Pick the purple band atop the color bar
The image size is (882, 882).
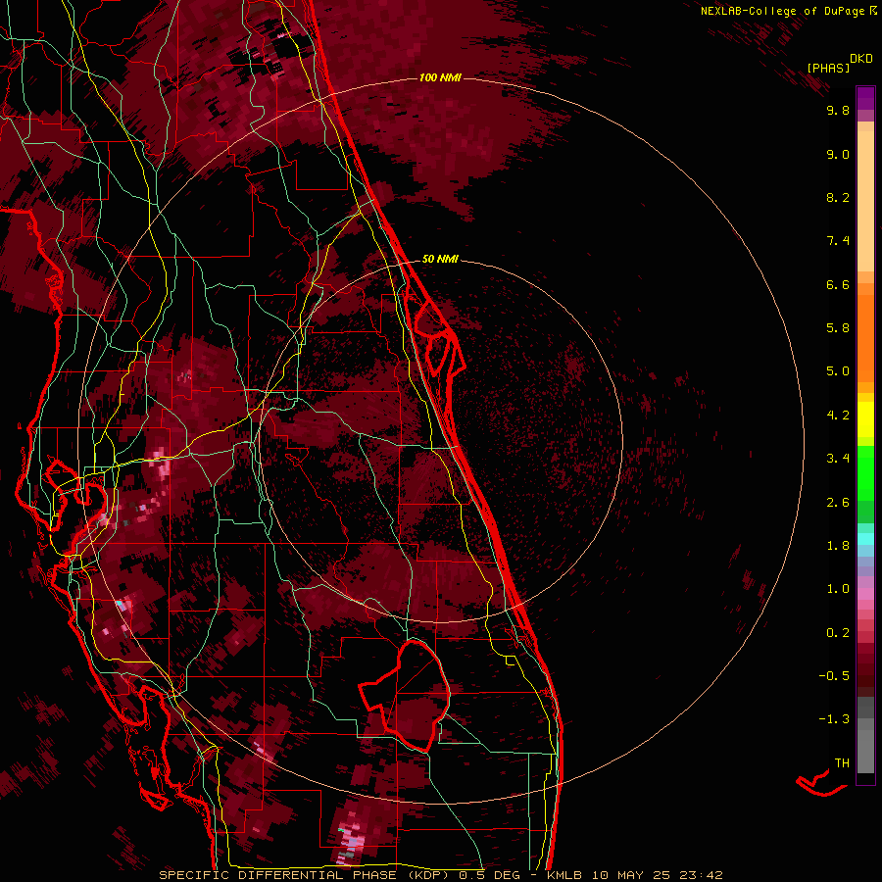[865, 98]
